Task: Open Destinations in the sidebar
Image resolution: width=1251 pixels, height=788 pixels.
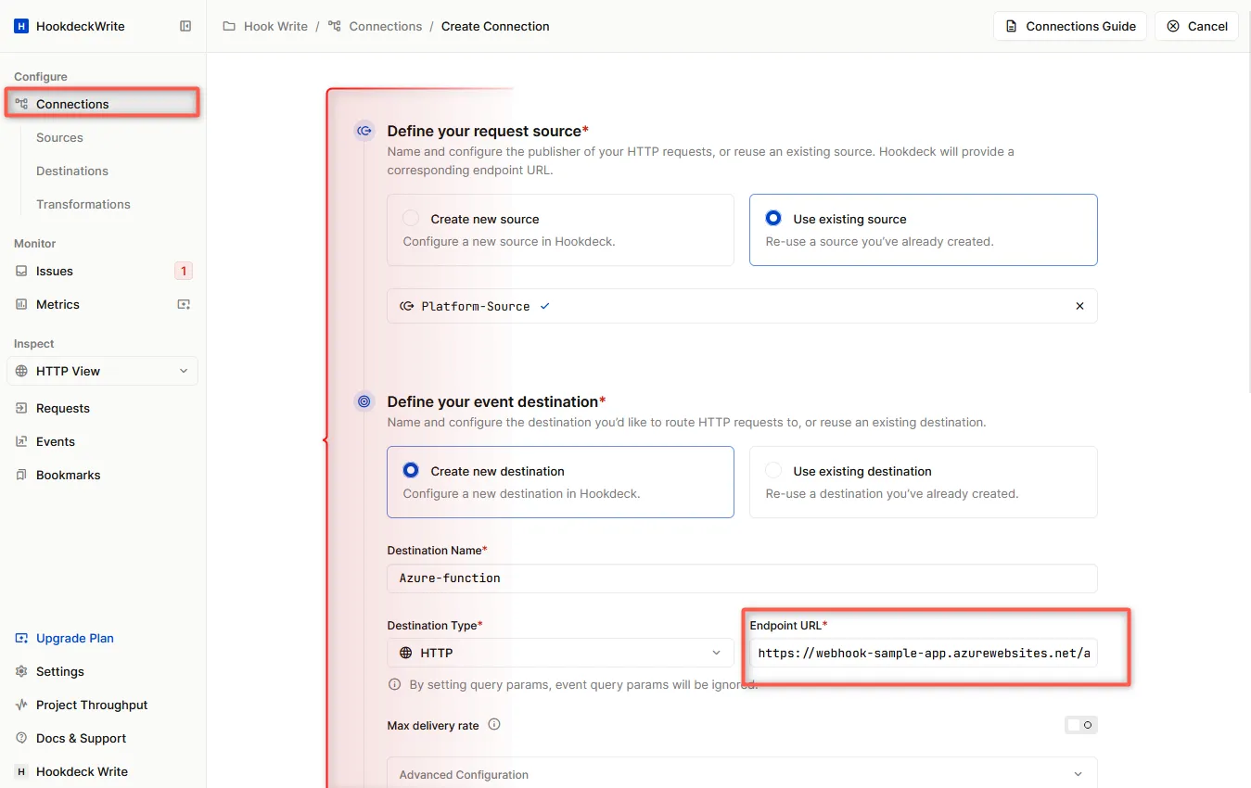Action: pos(72,171)
